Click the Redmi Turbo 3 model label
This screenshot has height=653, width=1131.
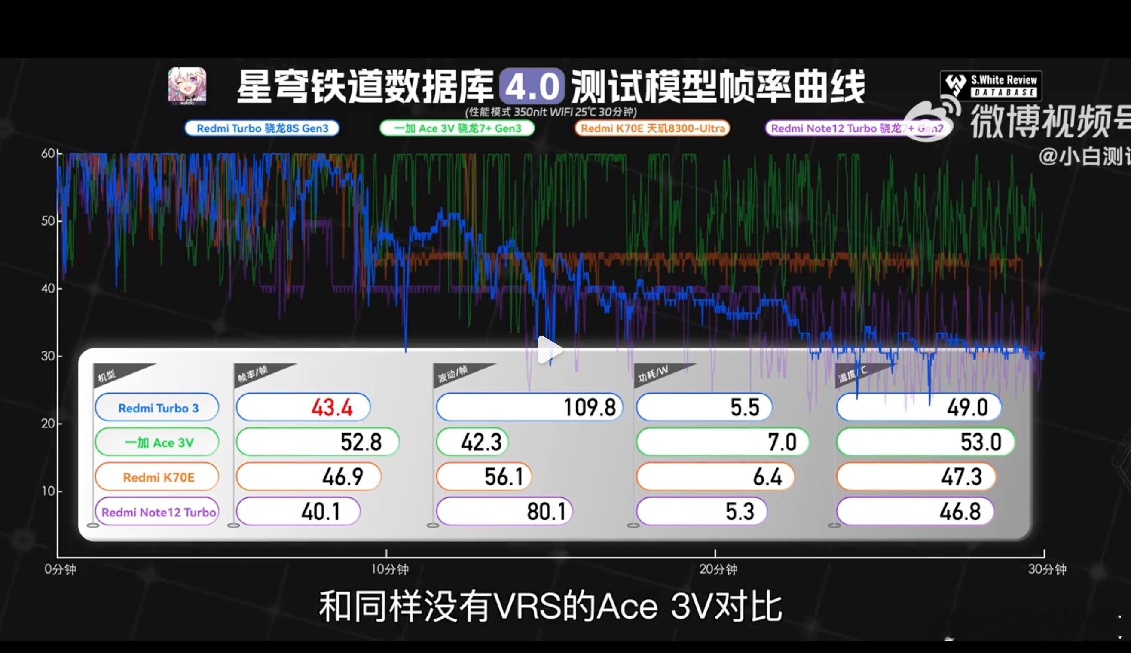[x=157, y=407]
